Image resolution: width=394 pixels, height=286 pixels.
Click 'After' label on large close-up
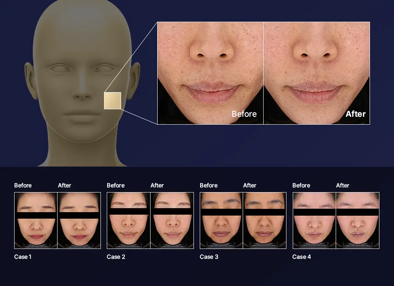pyautogui.click(x=355, y=114)
